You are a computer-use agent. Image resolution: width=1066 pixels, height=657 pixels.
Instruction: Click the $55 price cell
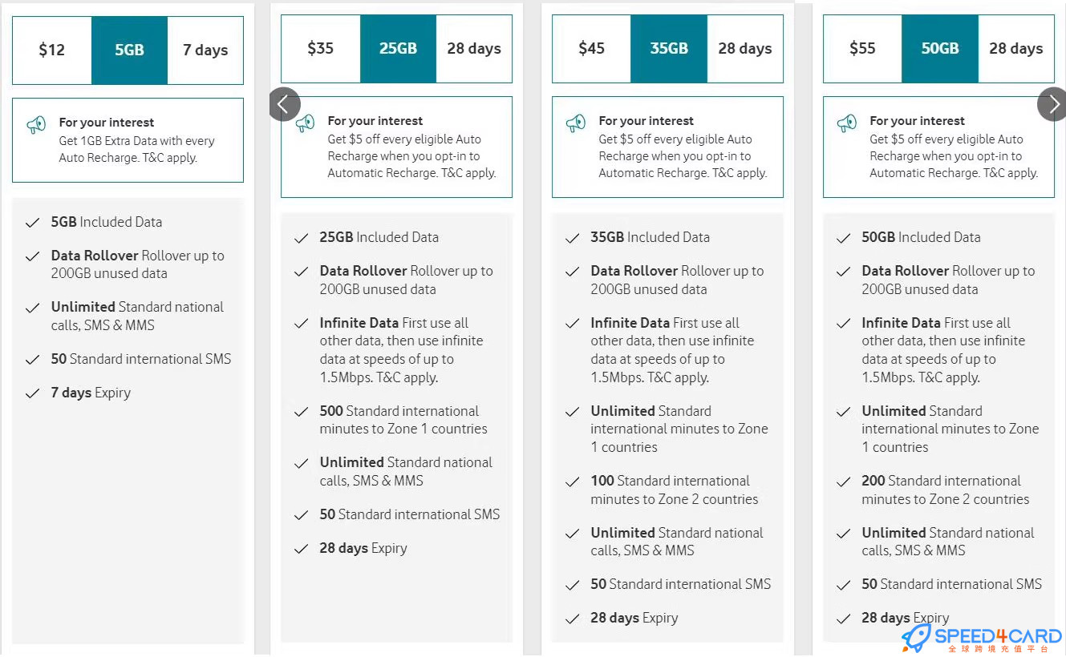pos(862,48)
